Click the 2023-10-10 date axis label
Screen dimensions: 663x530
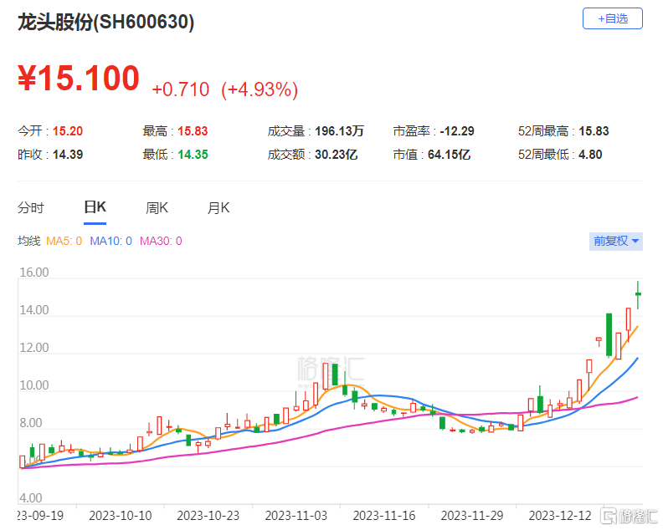(x=120, y=516)
